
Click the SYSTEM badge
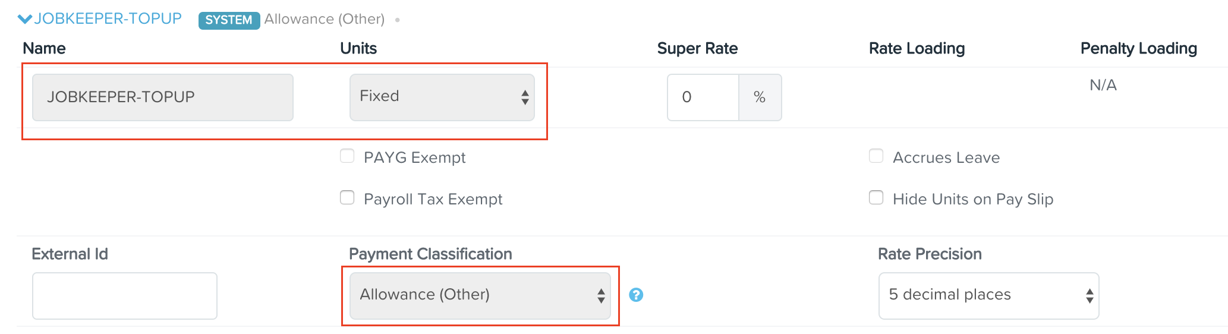click(x=229, y=20)
